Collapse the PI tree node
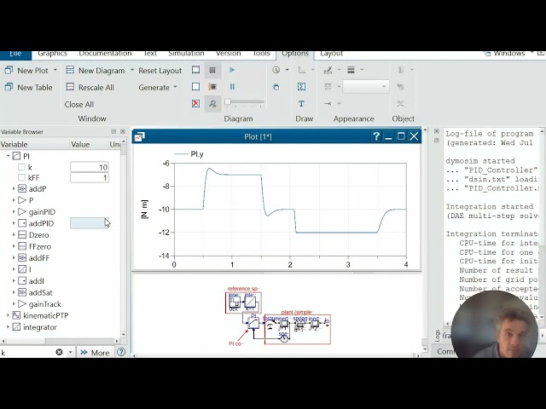The image size is (546, 409). [x=8, y=156]
